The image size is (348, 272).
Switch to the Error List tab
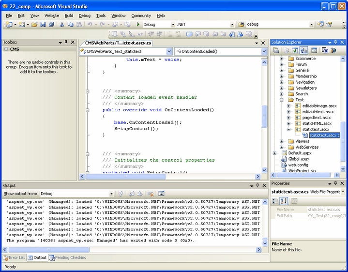(x=14, y=257)
